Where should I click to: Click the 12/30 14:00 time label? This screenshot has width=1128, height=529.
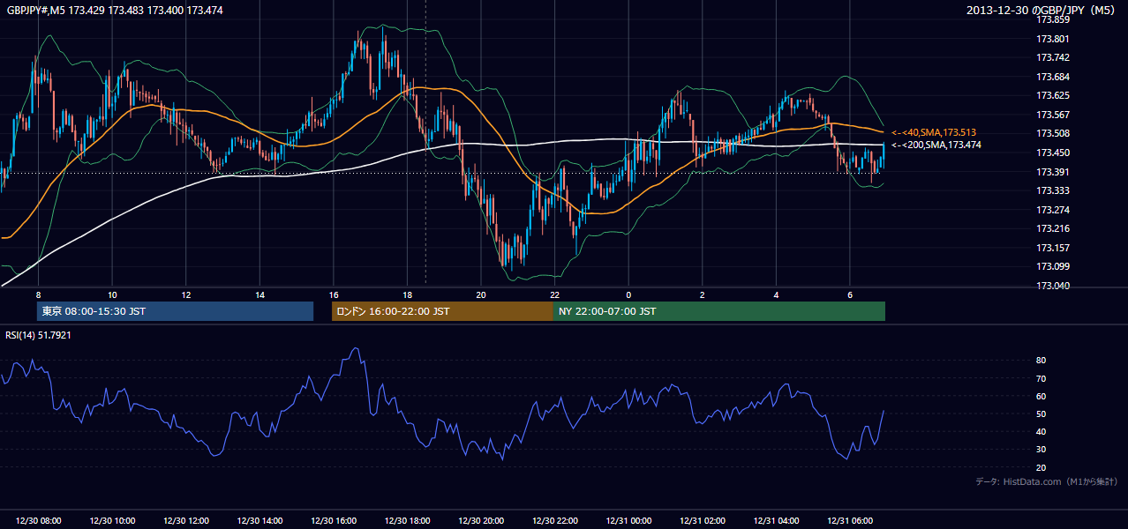[x=259, y=521]
